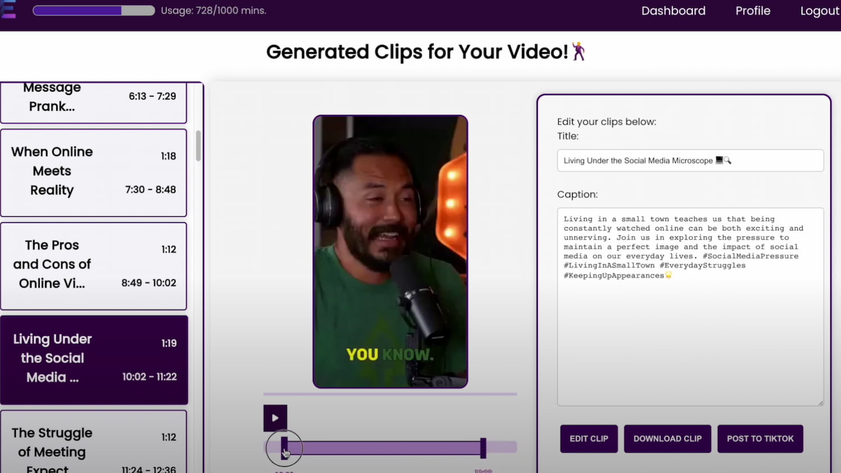Screen dimensions: 841x473
Task: Click the right trim handle on the timeline
Action: click(x=483, y=447)
